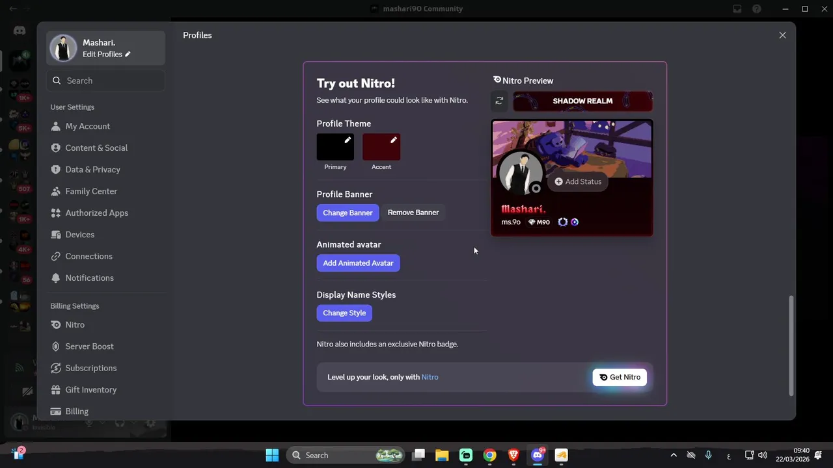Click the Get Nitro button
833x468 pixels.
pyautogui.click(x=620, y=377)
